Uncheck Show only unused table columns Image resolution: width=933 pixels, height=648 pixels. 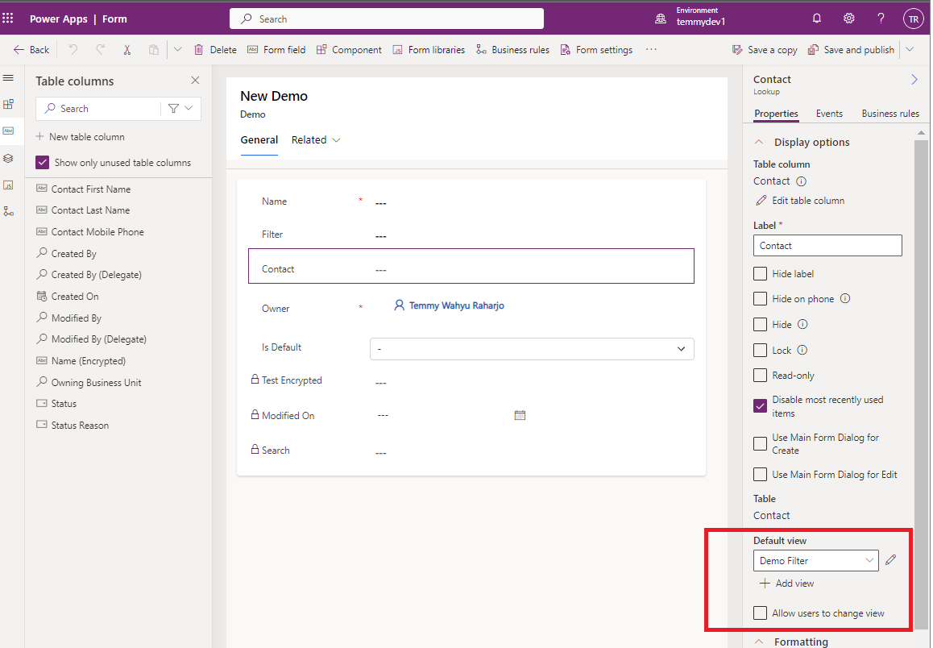pyautogui.click(x=42, y=163)
